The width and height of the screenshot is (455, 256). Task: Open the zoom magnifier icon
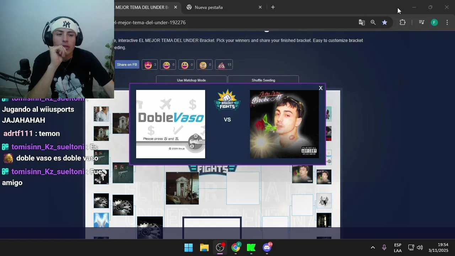[373, 22]
